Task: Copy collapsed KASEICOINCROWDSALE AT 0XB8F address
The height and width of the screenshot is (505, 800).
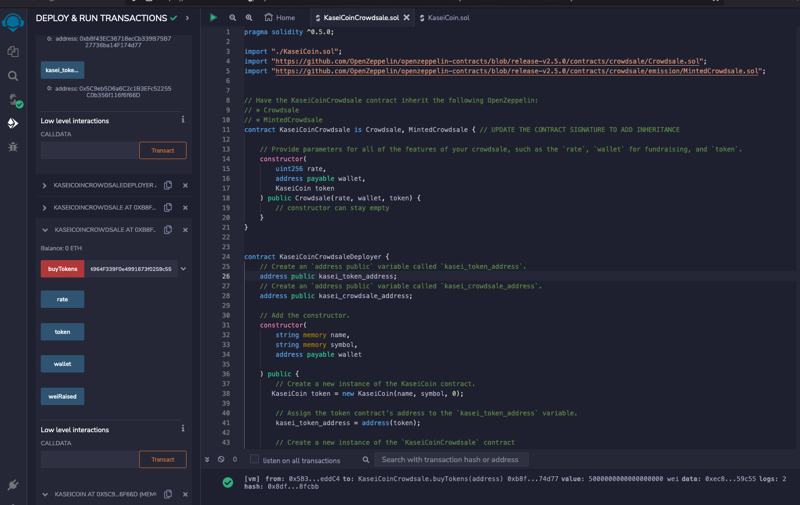Action: 168,207
